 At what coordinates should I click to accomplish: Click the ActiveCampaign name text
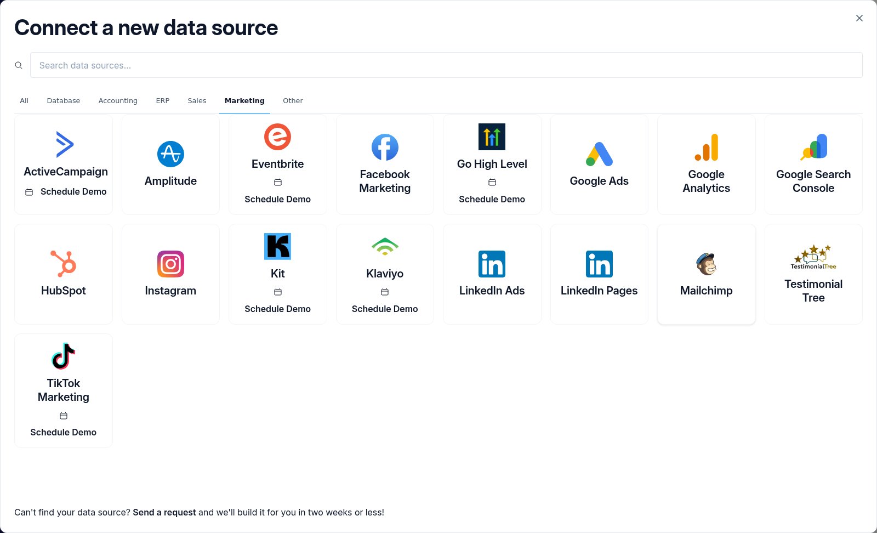66,172
